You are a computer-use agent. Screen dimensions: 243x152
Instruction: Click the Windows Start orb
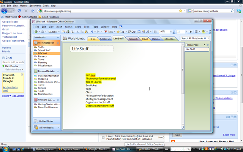click(6, 149)
